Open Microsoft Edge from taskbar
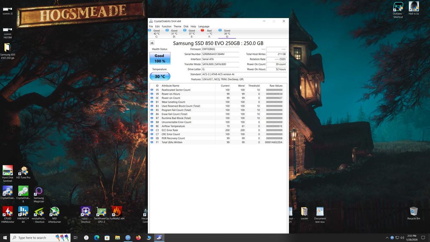 [x=96, y=238]
